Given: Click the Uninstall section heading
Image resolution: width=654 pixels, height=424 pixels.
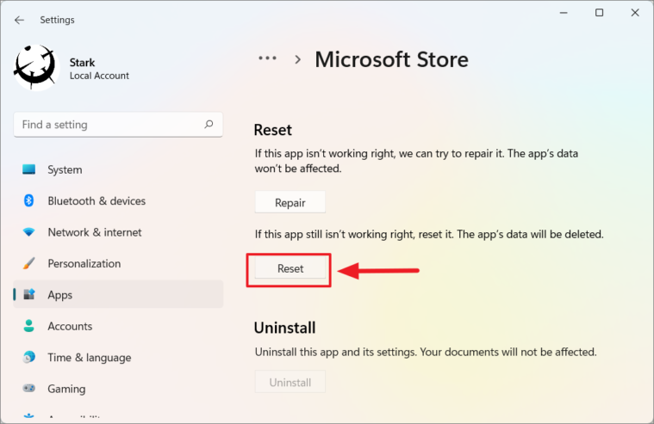Looking at the screenshot, I should point(285,328).
